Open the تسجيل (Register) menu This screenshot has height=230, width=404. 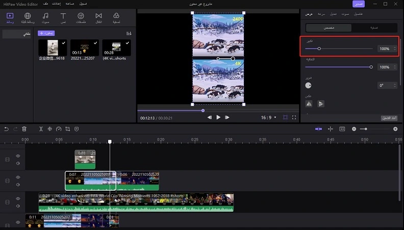tap(83, 4)
